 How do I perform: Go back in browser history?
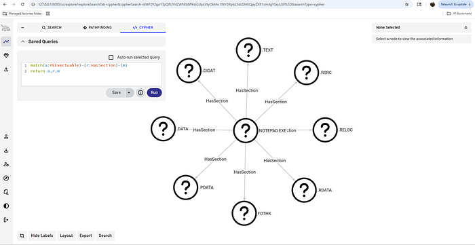(5, 5)
